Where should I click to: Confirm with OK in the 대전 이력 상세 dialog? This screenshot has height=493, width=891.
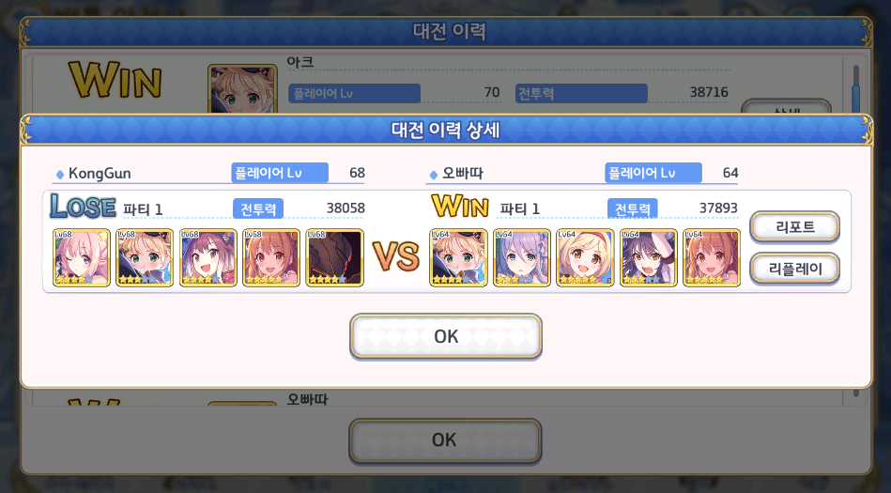(445, 336)
